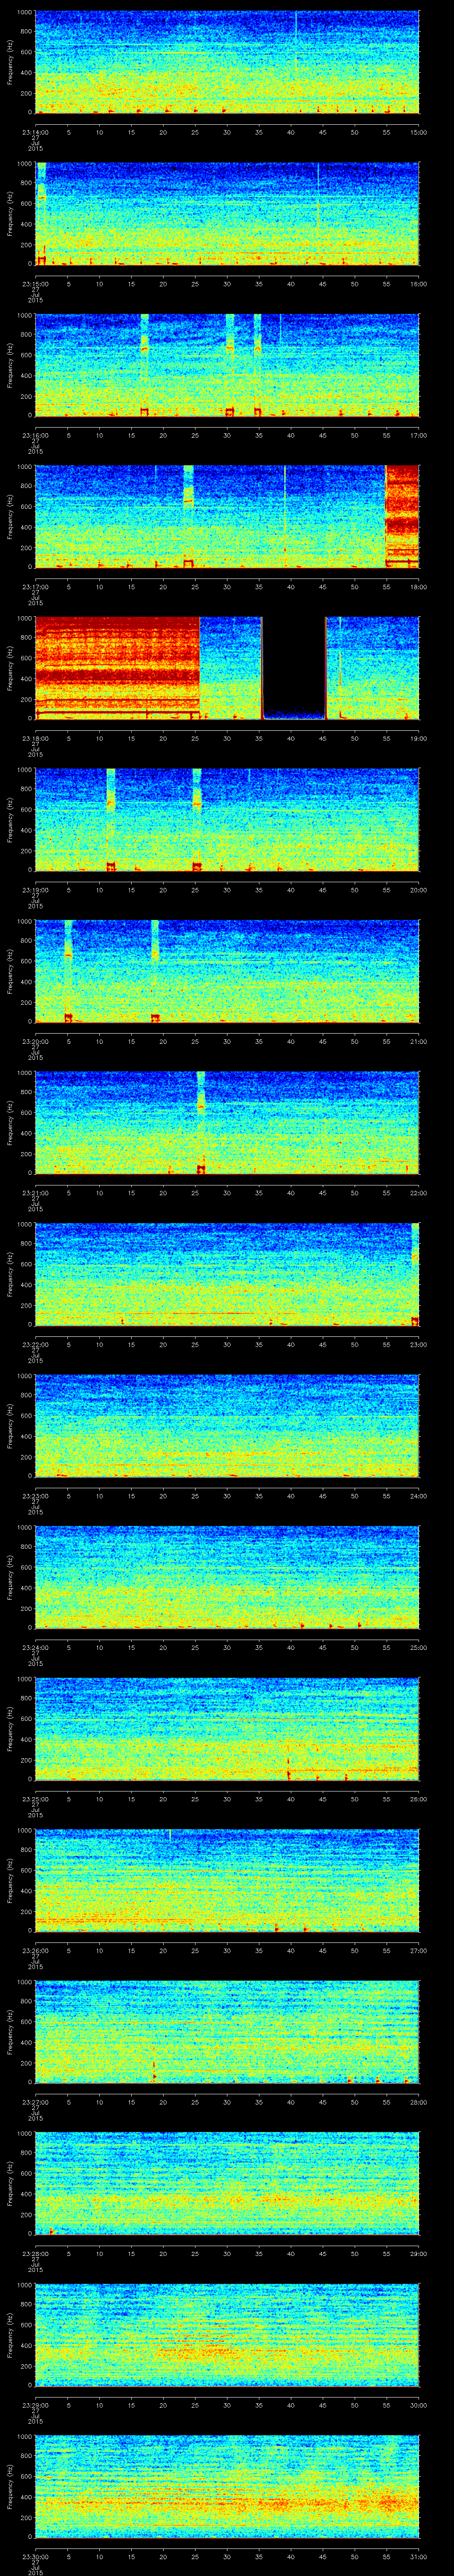The height and width of the screenshot is (2576, 454).
Task: Click the 23:29:00 start time label
Action: point(35,2404)
